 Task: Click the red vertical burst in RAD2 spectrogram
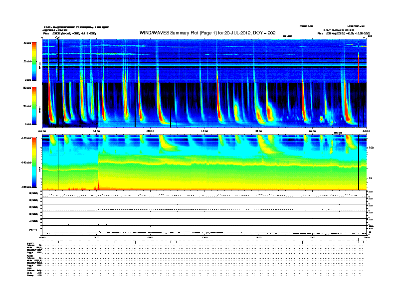pyautogui.click(x=359, y=67)
